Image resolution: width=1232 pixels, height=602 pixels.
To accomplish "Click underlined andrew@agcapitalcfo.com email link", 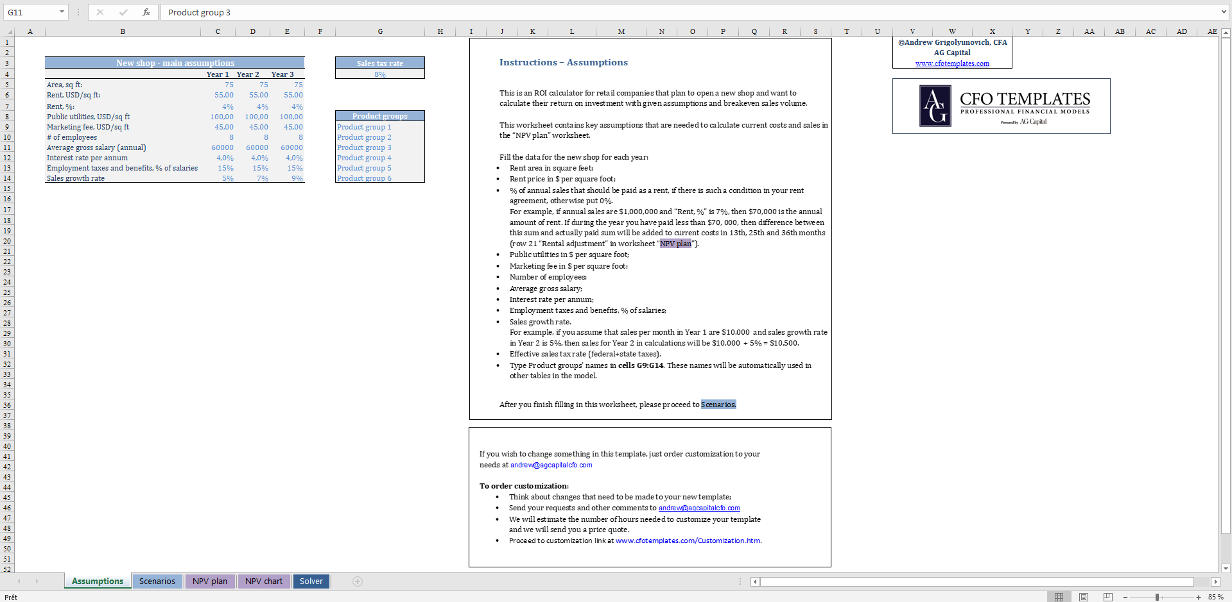I will 699,508.
